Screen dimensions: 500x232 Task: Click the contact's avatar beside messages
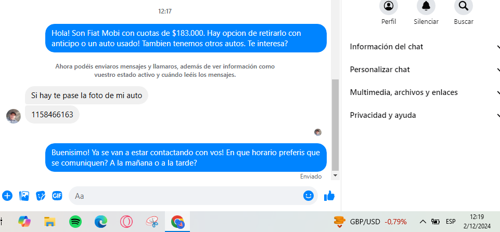click(x=14, y=116)
